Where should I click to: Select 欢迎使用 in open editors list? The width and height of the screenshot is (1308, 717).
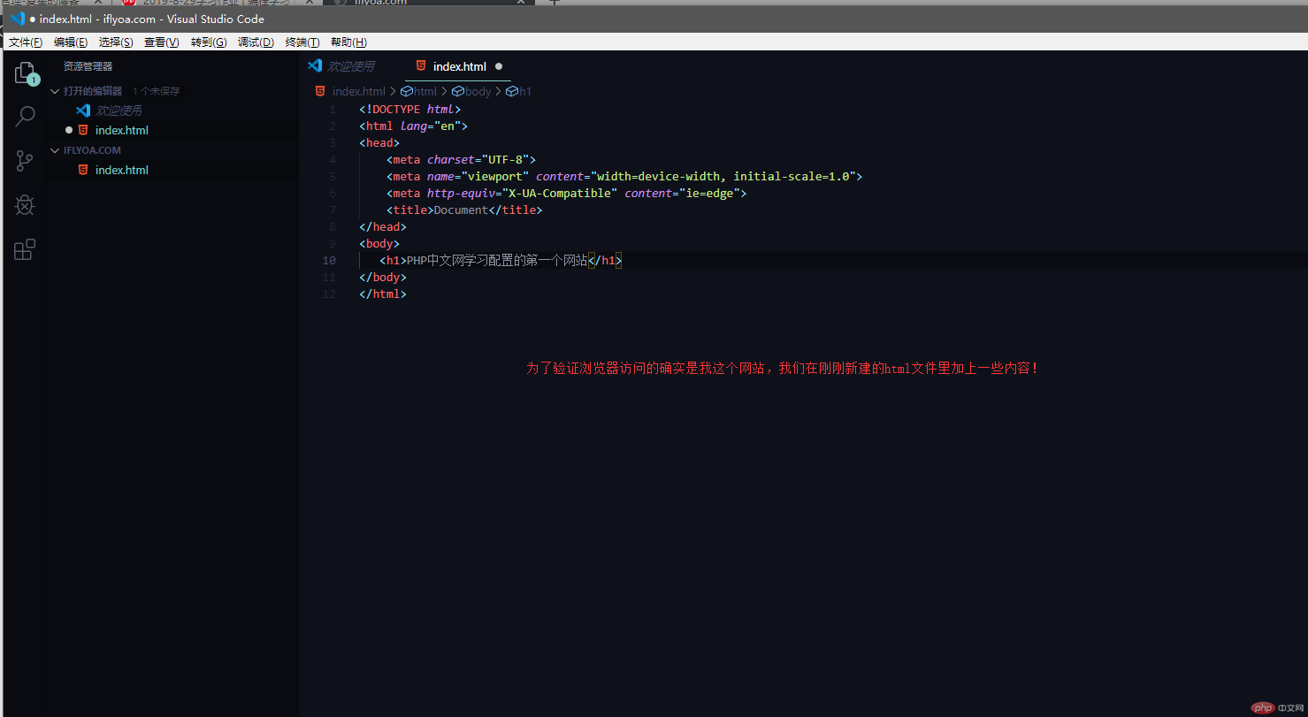pyautogui.click(x=118, y=111)
